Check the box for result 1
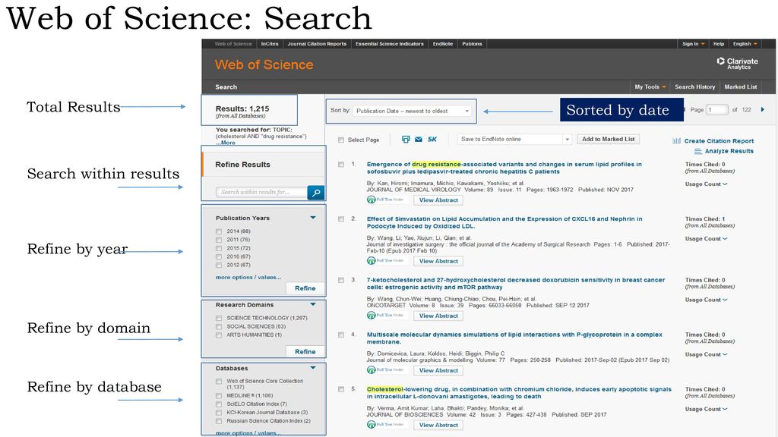This screenshot has width=778, height=437. point(341,164)
